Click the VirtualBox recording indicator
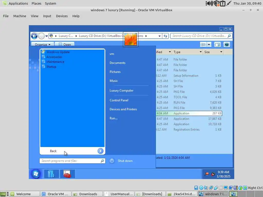The image size is (263, 197). click(231, 188)
